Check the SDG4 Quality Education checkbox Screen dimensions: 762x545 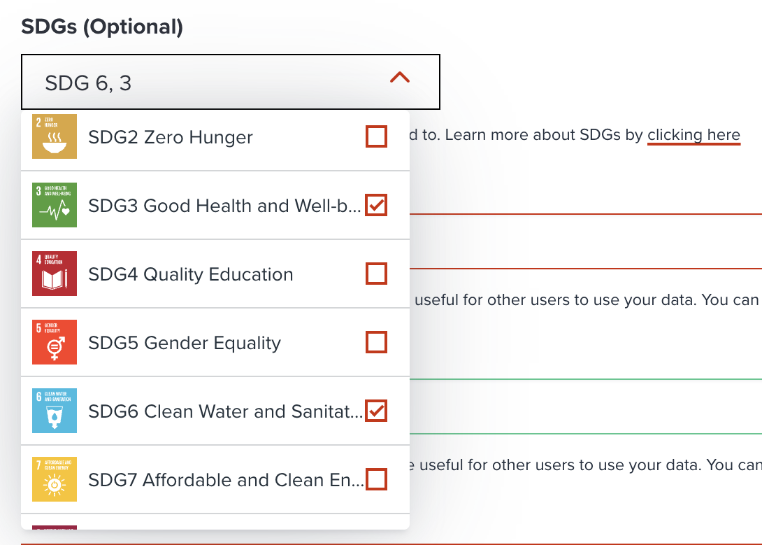(376, 274)
